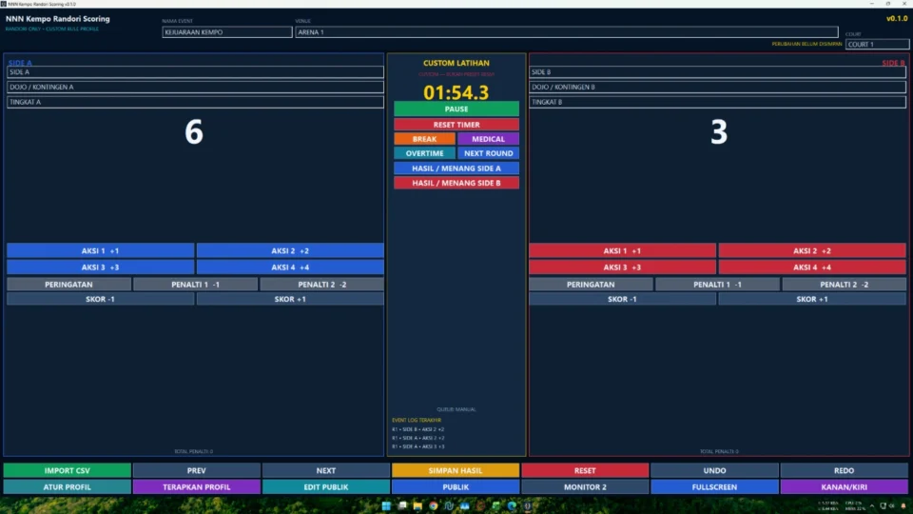Apply PENALTI 1 -1 to Side A
This screenshot has width=913, height=514.
195,285
